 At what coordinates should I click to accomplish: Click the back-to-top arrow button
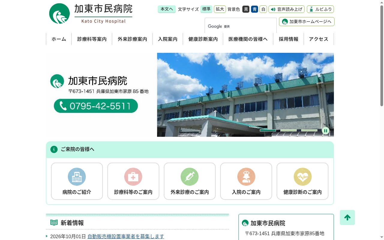[x=347, y=217]
